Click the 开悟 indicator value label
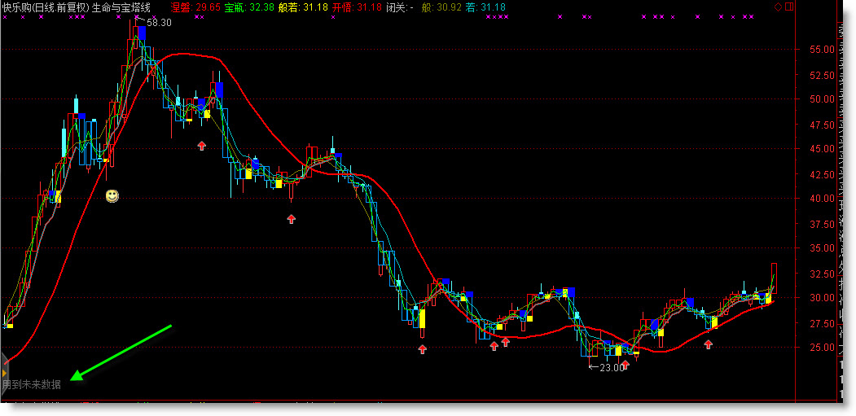Screen dimensions: 856x416 coord(356,7)
